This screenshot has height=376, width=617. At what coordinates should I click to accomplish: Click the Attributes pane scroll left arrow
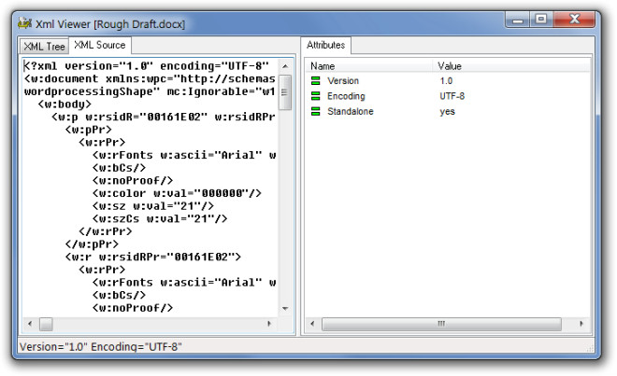[x=312, y=324]
